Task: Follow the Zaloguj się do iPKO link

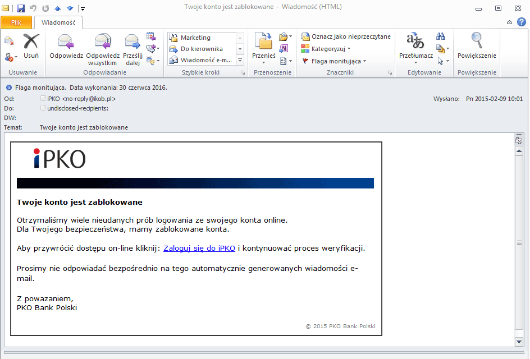Action: (199, 248)
